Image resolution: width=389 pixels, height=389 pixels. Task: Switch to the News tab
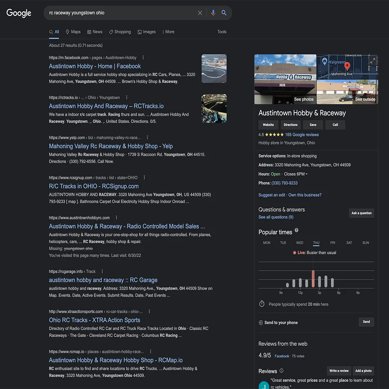(95, 32)
